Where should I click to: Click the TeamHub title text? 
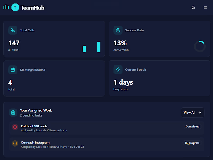point(32,8)
